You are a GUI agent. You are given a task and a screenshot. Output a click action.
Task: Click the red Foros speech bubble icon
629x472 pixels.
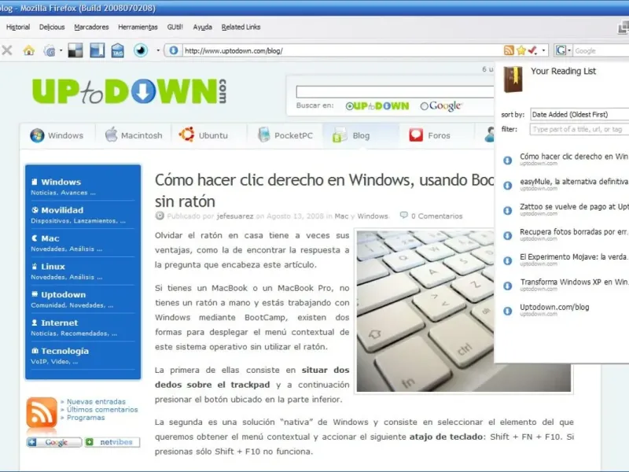tap(416, 135)
